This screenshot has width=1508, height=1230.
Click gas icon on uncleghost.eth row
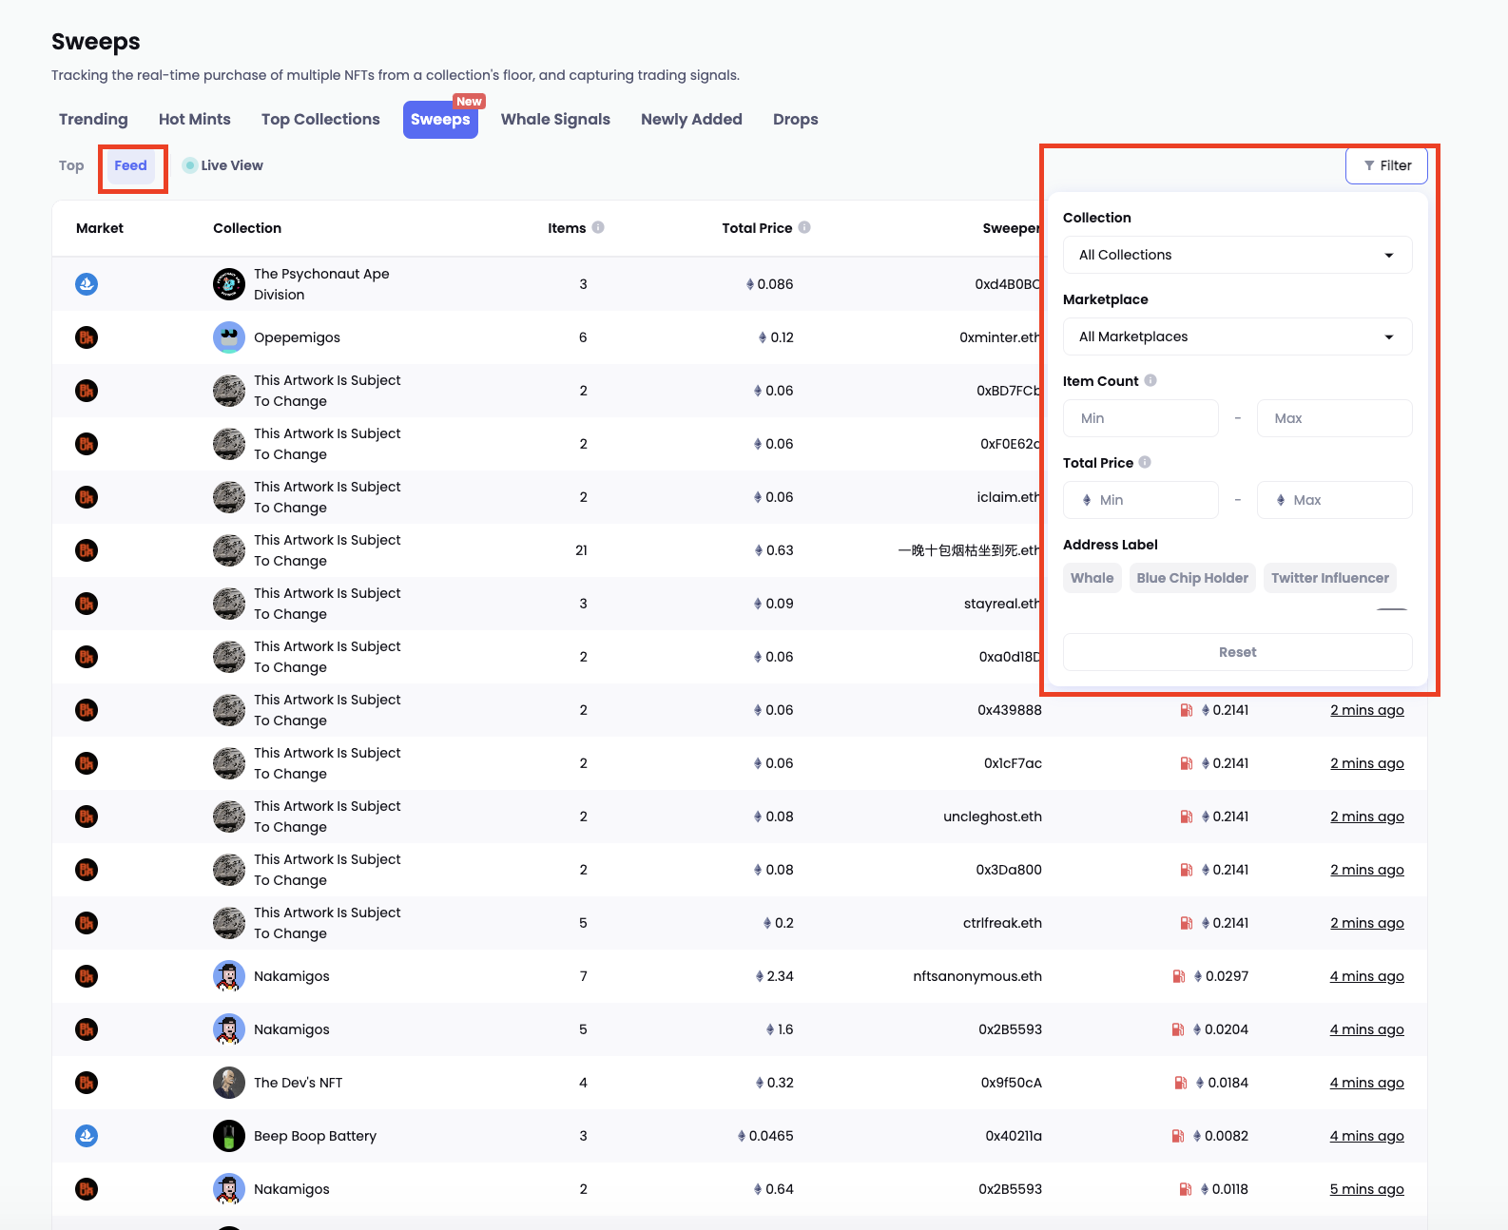pyautogui.click(x=1187, y=817)
